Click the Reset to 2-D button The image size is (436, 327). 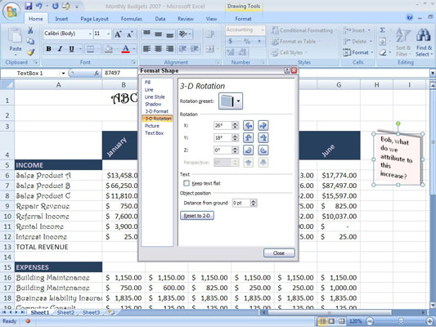pyautogui.click(x=197, y=216)
